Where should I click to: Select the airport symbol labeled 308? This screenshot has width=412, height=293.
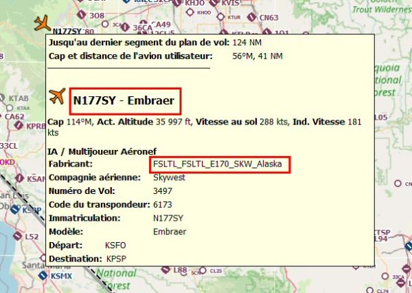(x=82, y=14)
